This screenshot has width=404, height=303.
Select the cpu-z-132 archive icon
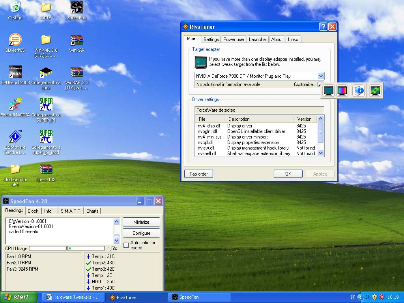pyautogui.click(x=46, y=173)
